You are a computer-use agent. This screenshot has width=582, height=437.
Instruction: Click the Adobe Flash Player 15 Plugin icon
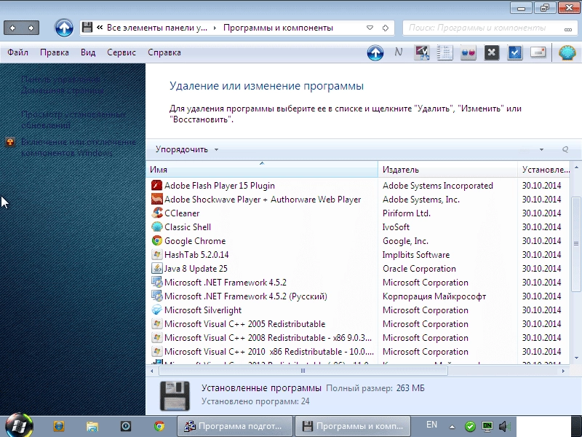[156, 186]
